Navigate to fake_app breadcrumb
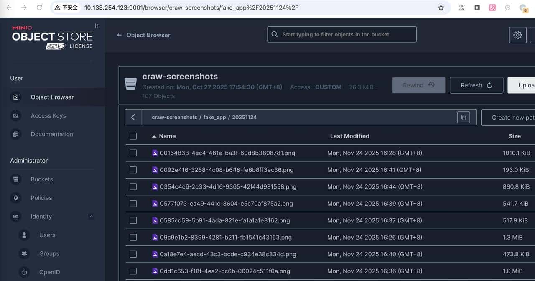The image size is (535, 281). 214,118
